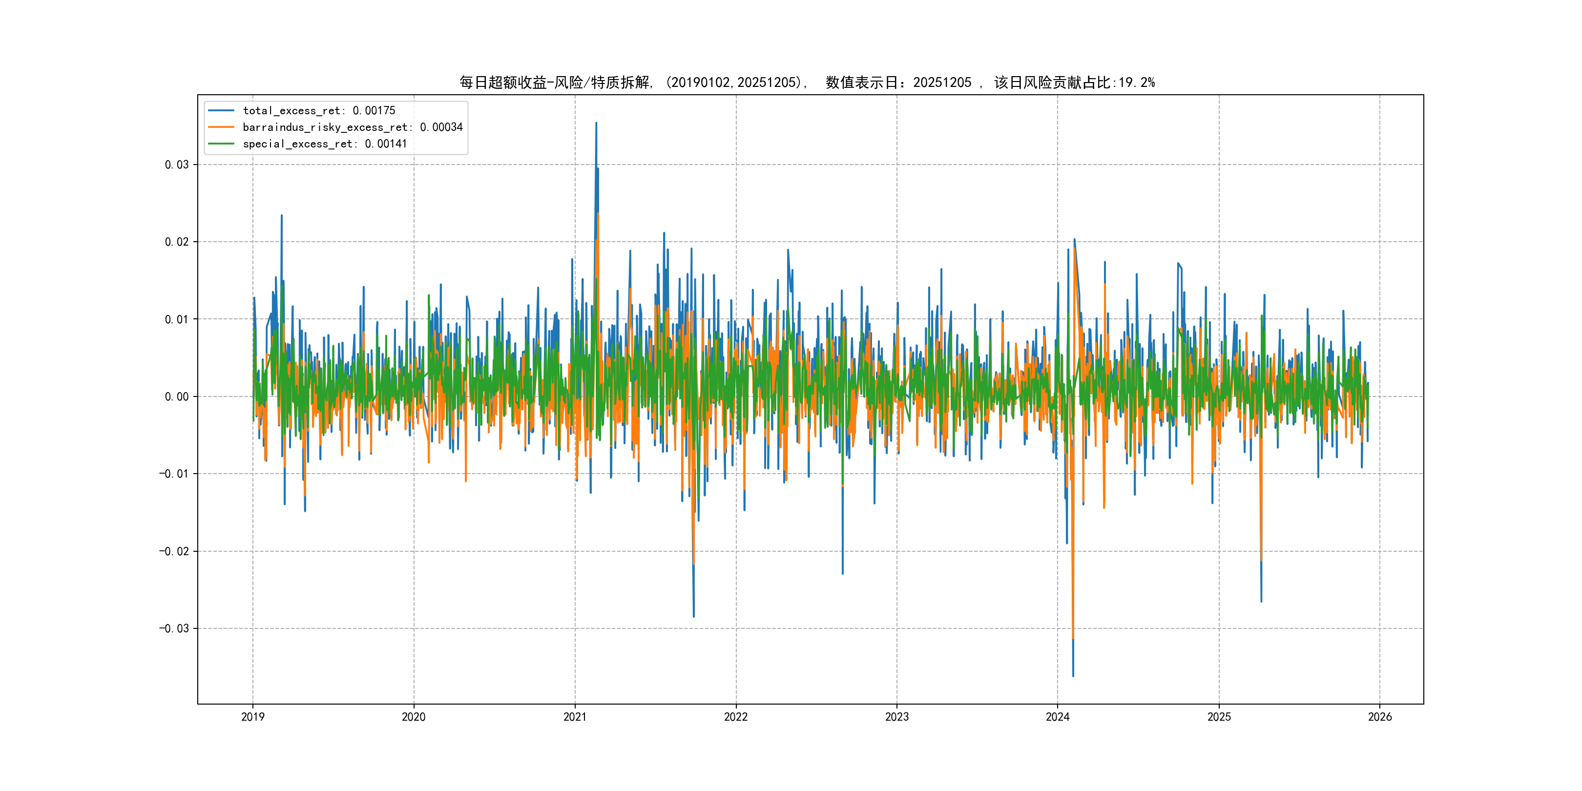The width and height of the screenshot is (1582, 791).
Task: Click the 2022 x-axis tick label
Action: tap(736, 717)
